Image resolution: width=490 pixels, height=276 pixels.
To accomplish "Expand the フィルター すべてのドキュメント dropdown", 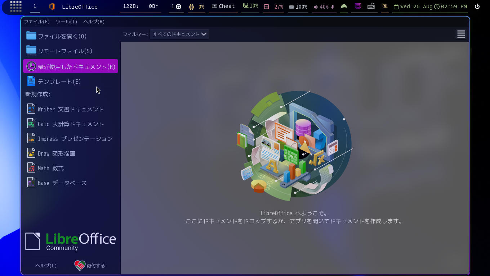I will coord(179,34).
